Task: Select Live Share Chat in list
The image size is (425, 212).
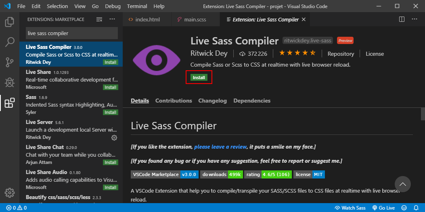Action: point(71,155)
